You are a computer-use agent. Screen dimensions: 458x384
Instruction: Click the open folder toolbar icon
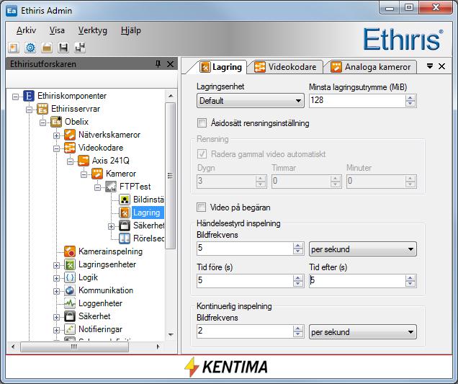(x=47, y=48)
